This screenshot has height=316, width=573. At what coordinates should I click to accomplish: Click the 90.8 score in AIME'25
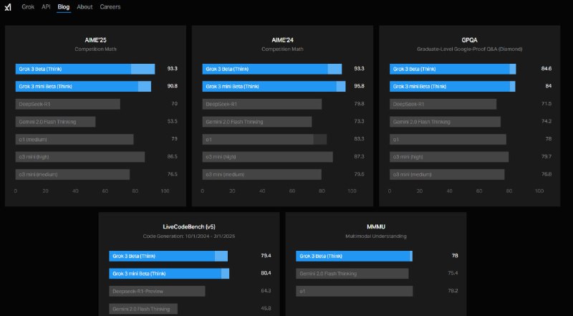click(173, 86)
